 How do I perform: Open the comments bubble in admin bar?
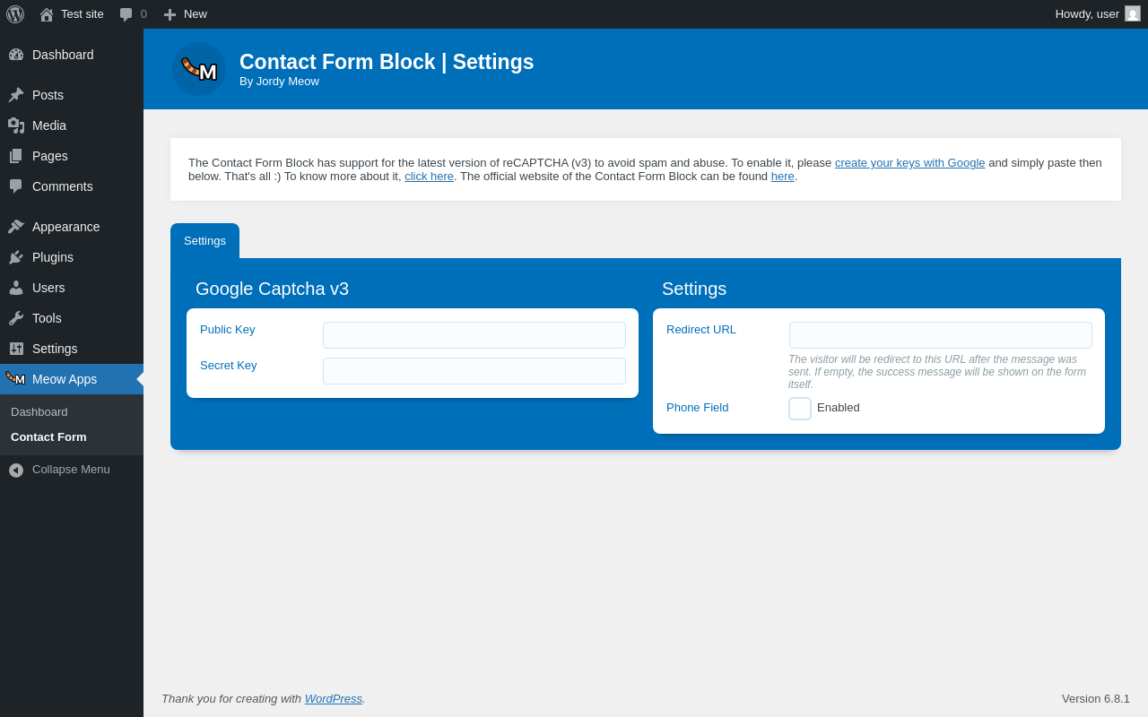pyautogui.click(x=126, y=14)
